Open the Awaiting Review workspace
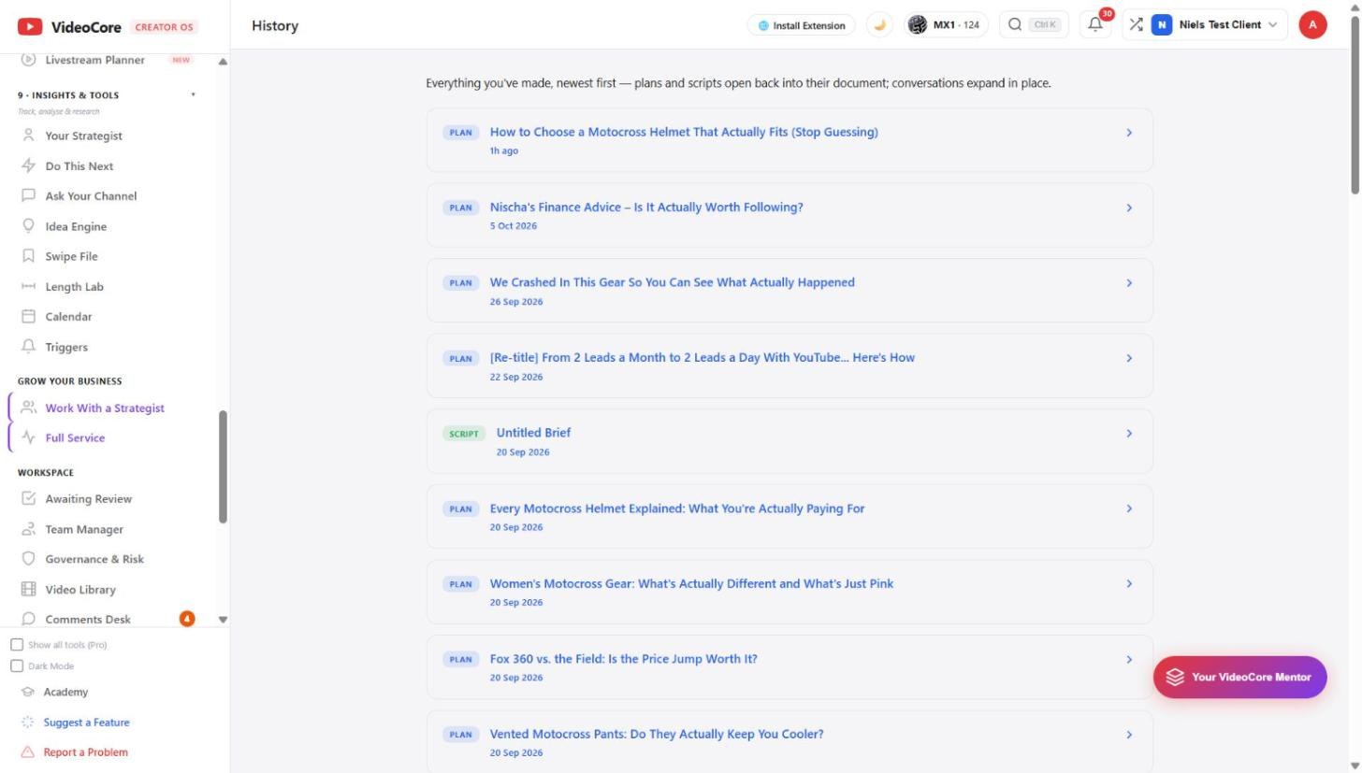Screen dimensions: 1362x773 [x=88, y=498]
